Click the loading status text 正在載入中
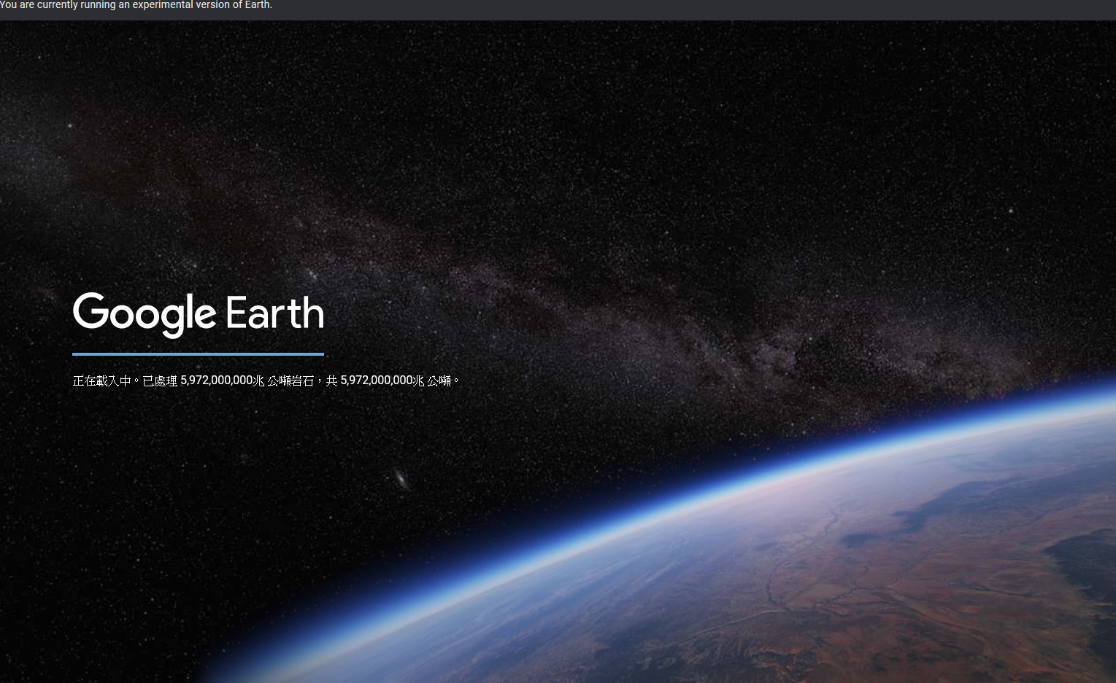The image size is (1116, 683). click(x=266, y=380)
